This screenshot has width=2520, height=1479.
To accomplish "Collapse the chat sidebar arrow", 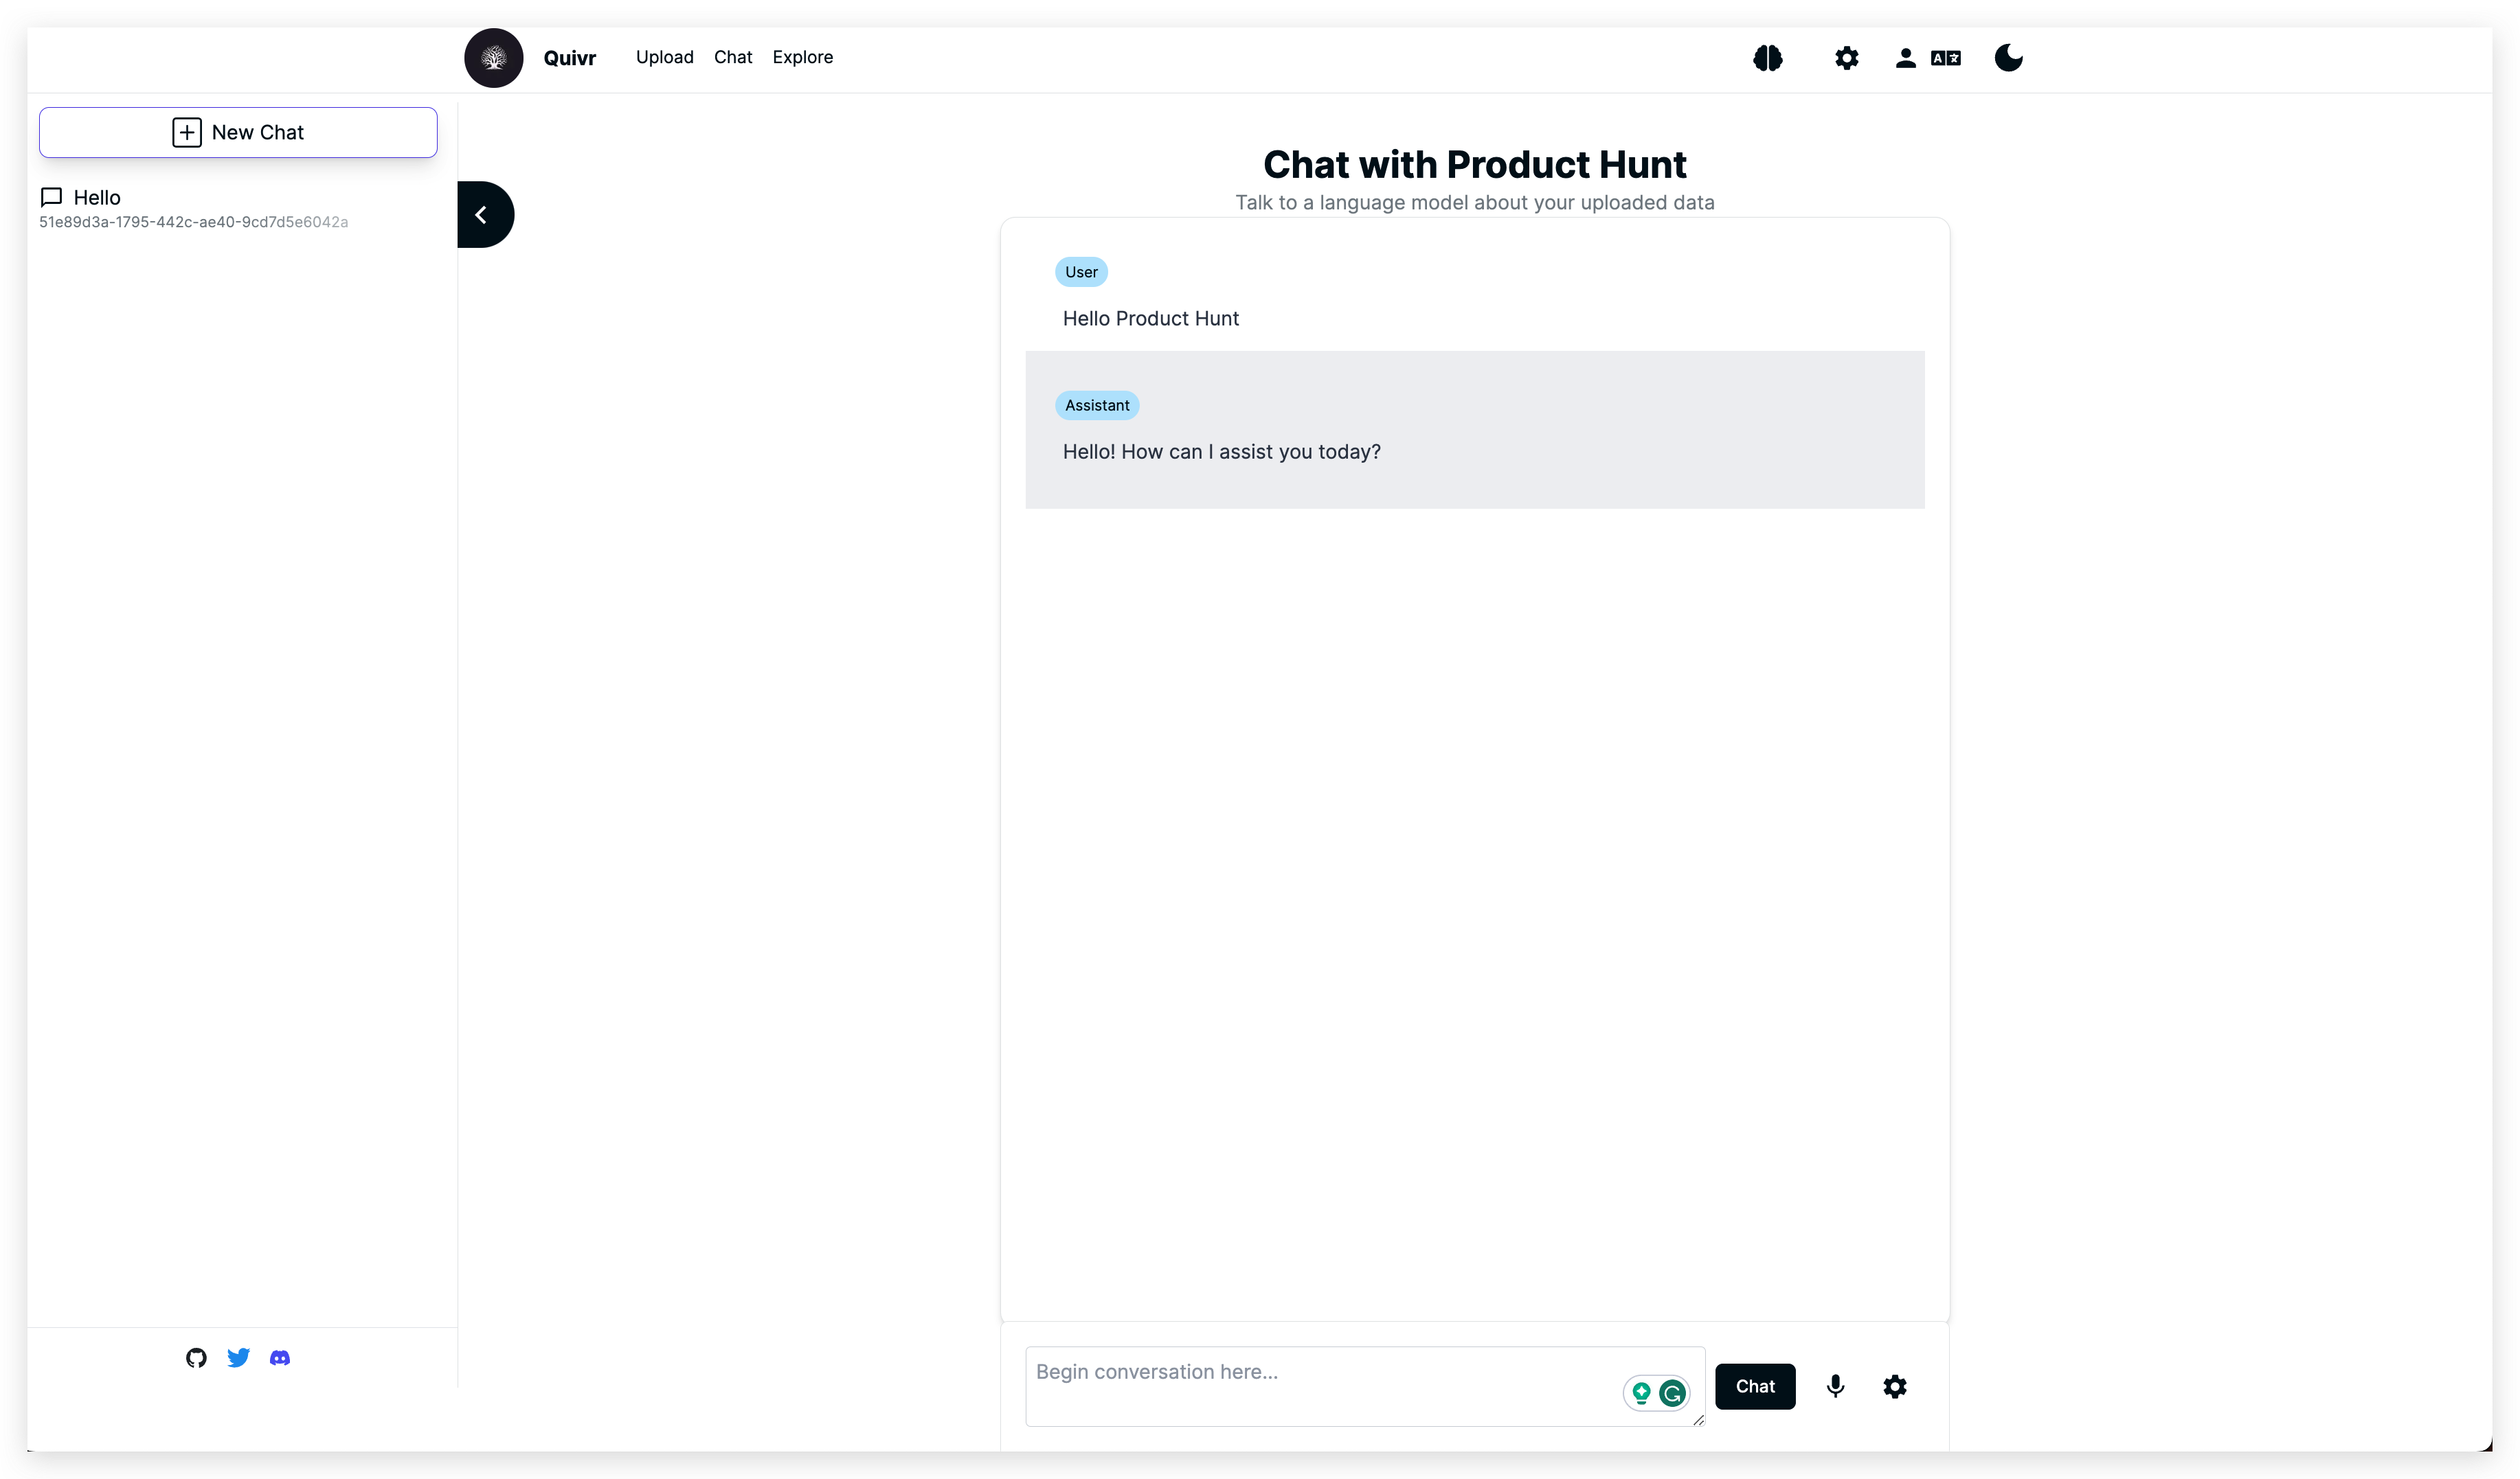I will coord(483,215).
